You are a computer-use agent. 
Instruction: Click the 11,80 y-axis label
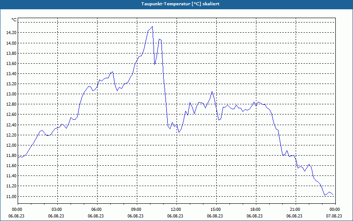pos(11,156)
